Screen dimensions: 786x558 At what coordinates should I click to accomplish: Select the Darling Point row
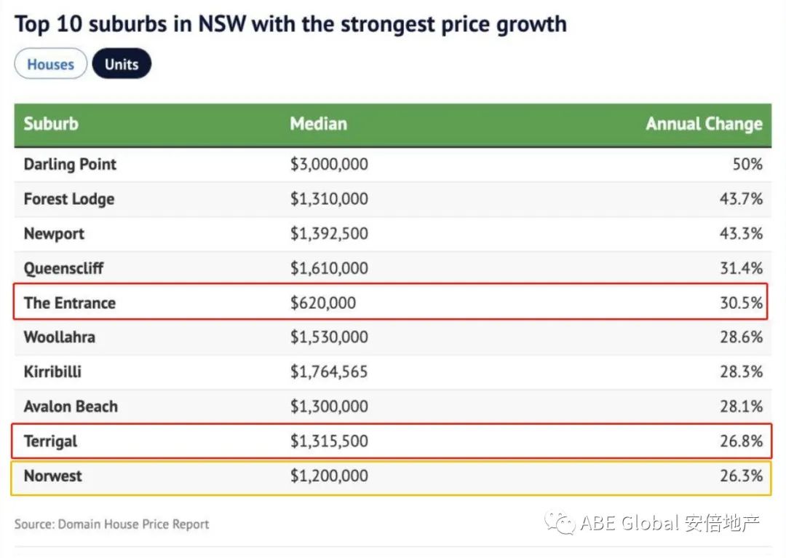70,164
